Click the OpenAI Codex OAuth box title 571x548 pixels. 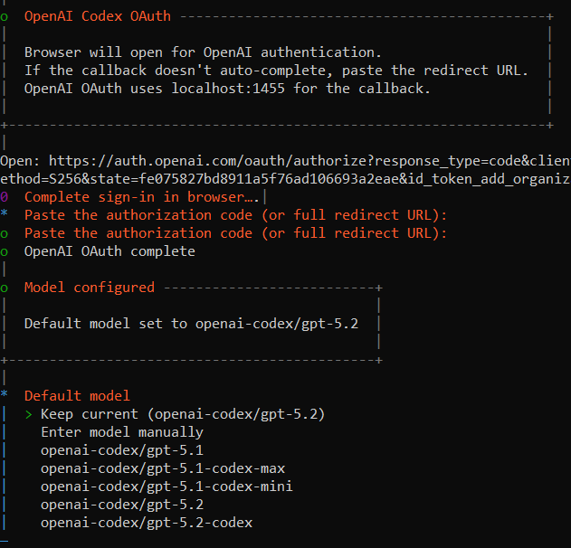[x=97, y=16]
